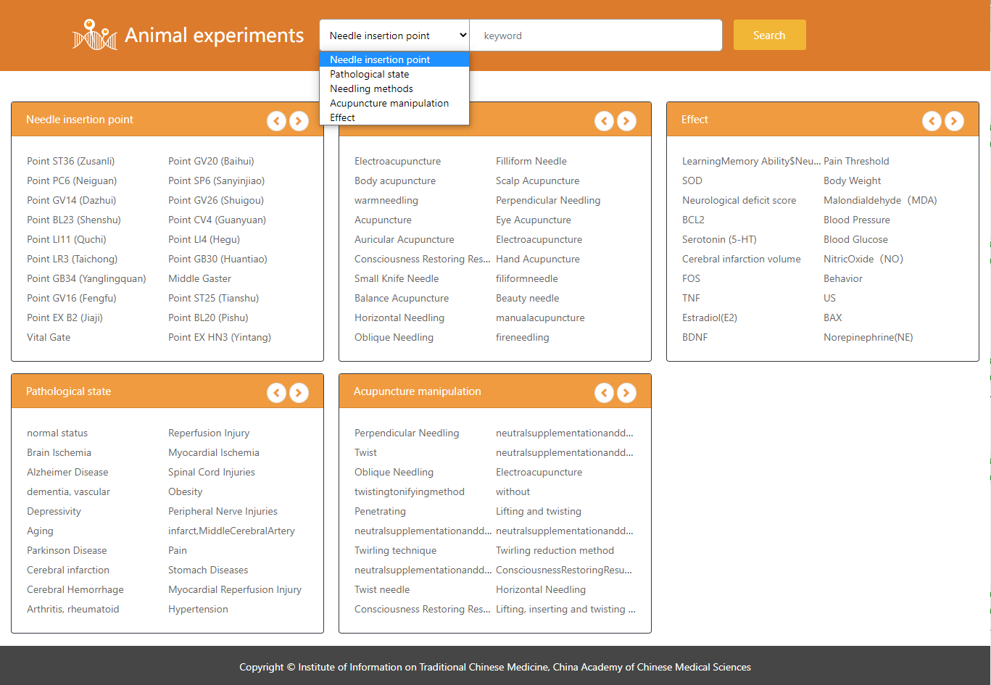The width and height of the screenshot is (991, 685).
Task: Go back in Acupuncture manipulation panel
Action: point(604,393)
